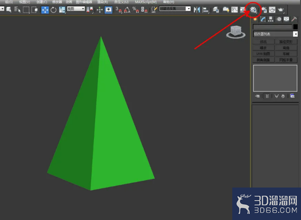Activate the Select and Scale tool
301x220 pixels.
62,10
